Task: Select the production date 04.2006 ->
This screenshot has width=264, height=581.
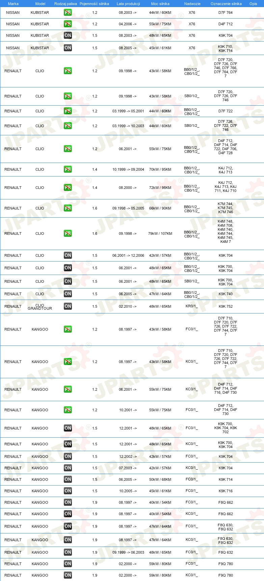Action: 128,24
